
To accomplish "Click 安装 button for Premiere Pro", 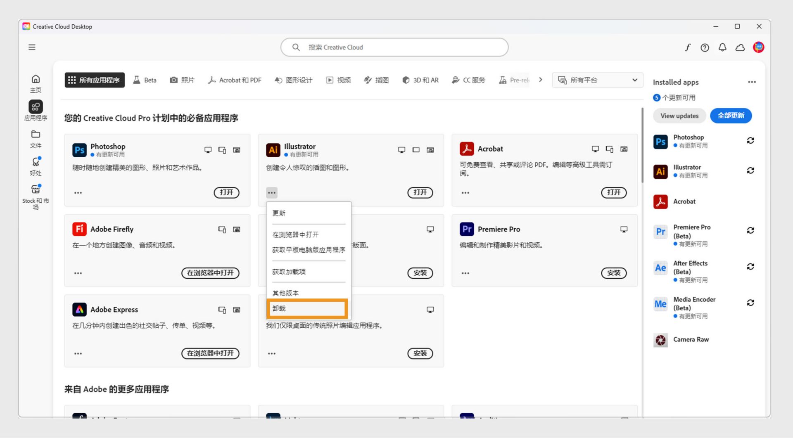I will [614, 273].
